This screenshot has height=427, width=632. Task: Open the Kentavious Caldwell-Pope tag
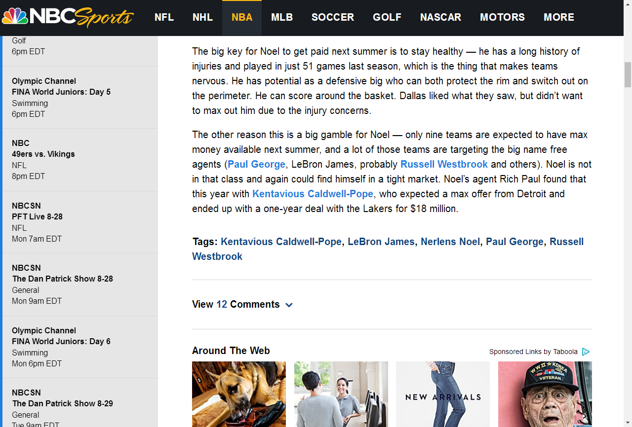[281, 242]
